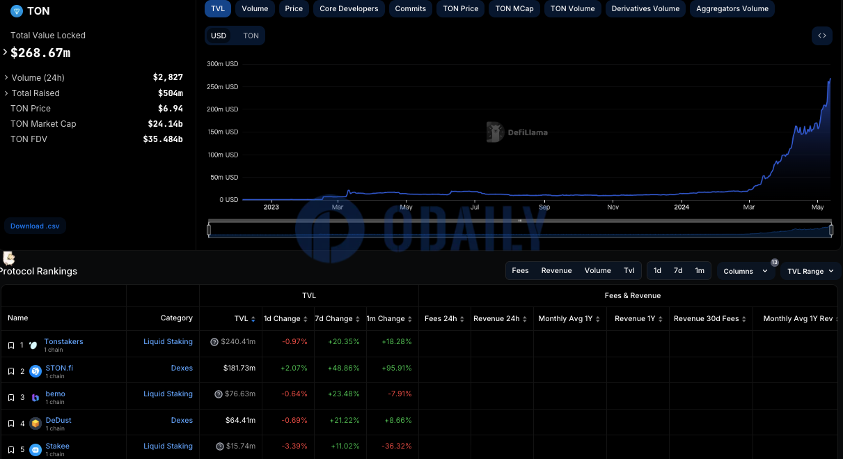Toggle the Volume column group in rankings
Viewport: 843px width, 459px height.
pyautogui.click(x=597, y=271)
